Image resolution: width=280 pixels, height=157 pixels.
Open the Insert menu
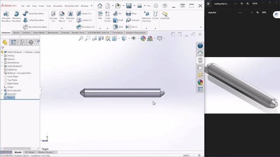pos(42,6)
